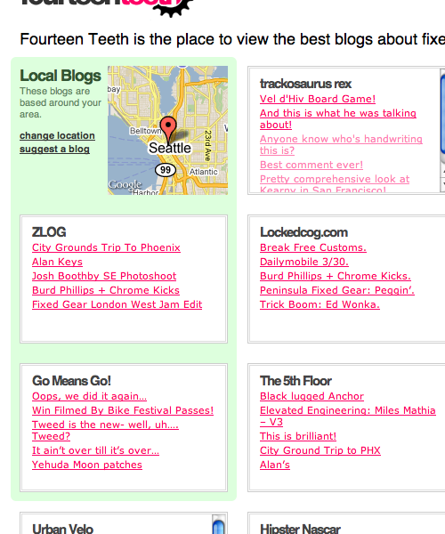Open Yehuda Moon patches link
445x534 pixels.
[87, 465]
